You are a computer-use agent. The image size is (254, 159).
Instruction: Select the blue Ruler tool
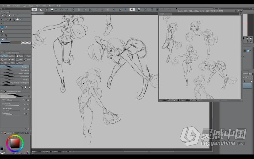pos(21,19)
